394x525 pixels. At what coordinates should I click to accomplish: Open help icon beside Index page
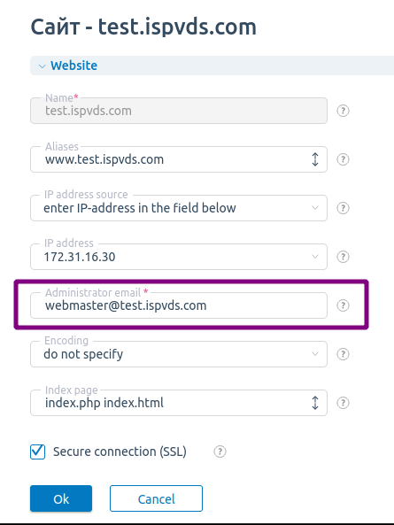343,403
